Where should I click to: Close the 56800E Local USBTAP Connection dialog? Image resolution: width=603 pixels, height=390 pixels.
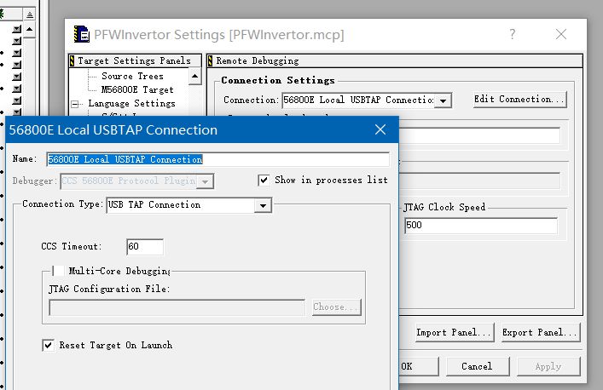click(380, 130)
